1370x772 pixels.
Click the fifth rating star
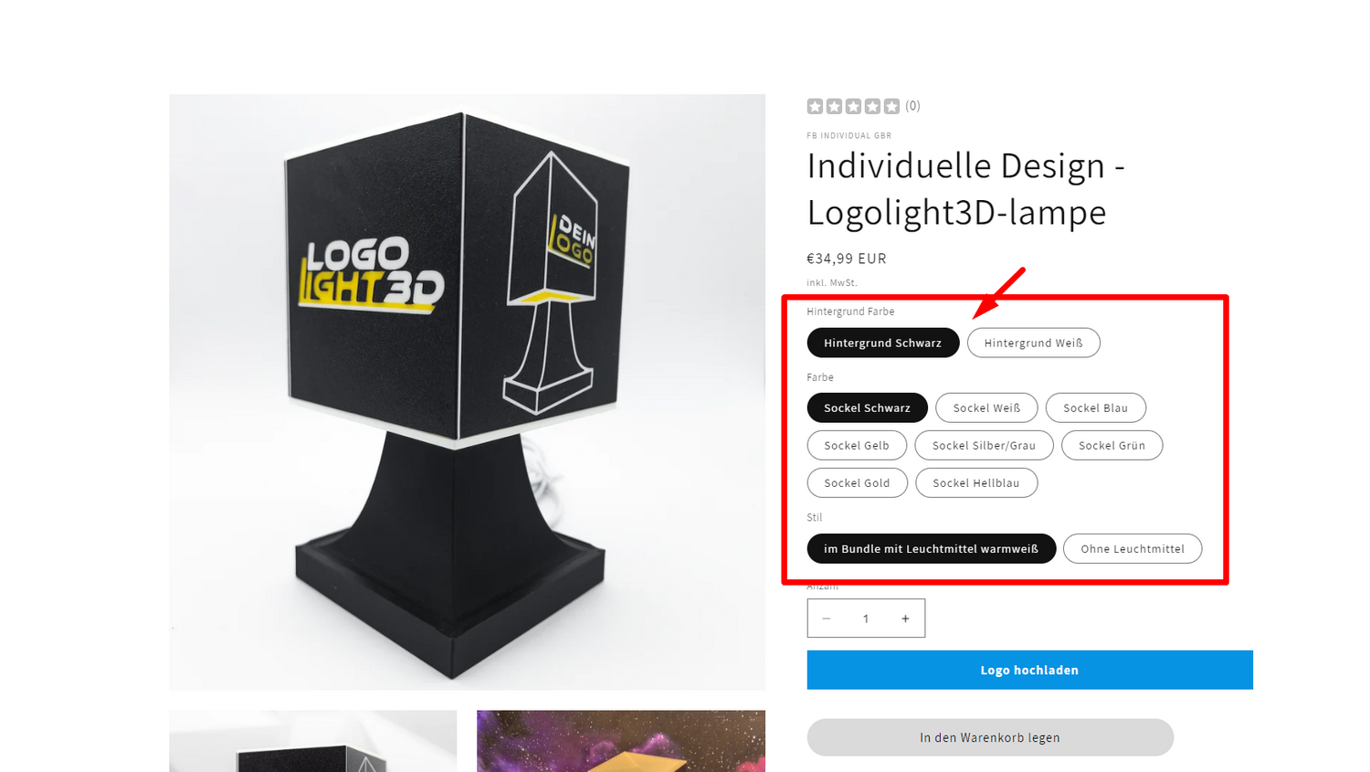(x=891, y=106)
